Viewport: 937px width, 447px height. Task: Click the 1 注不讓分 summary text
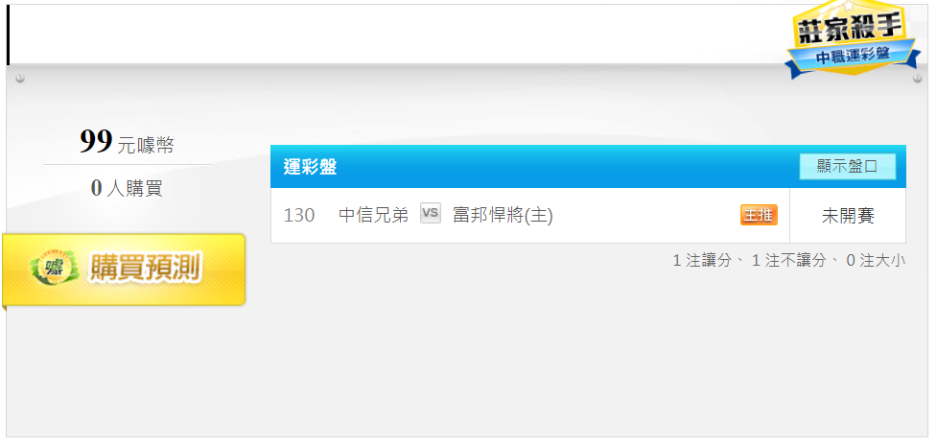(789, 261)
